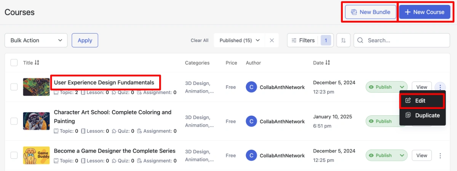Click the filter count badge showing 1

pyautogui.click(x=326, y=40)
